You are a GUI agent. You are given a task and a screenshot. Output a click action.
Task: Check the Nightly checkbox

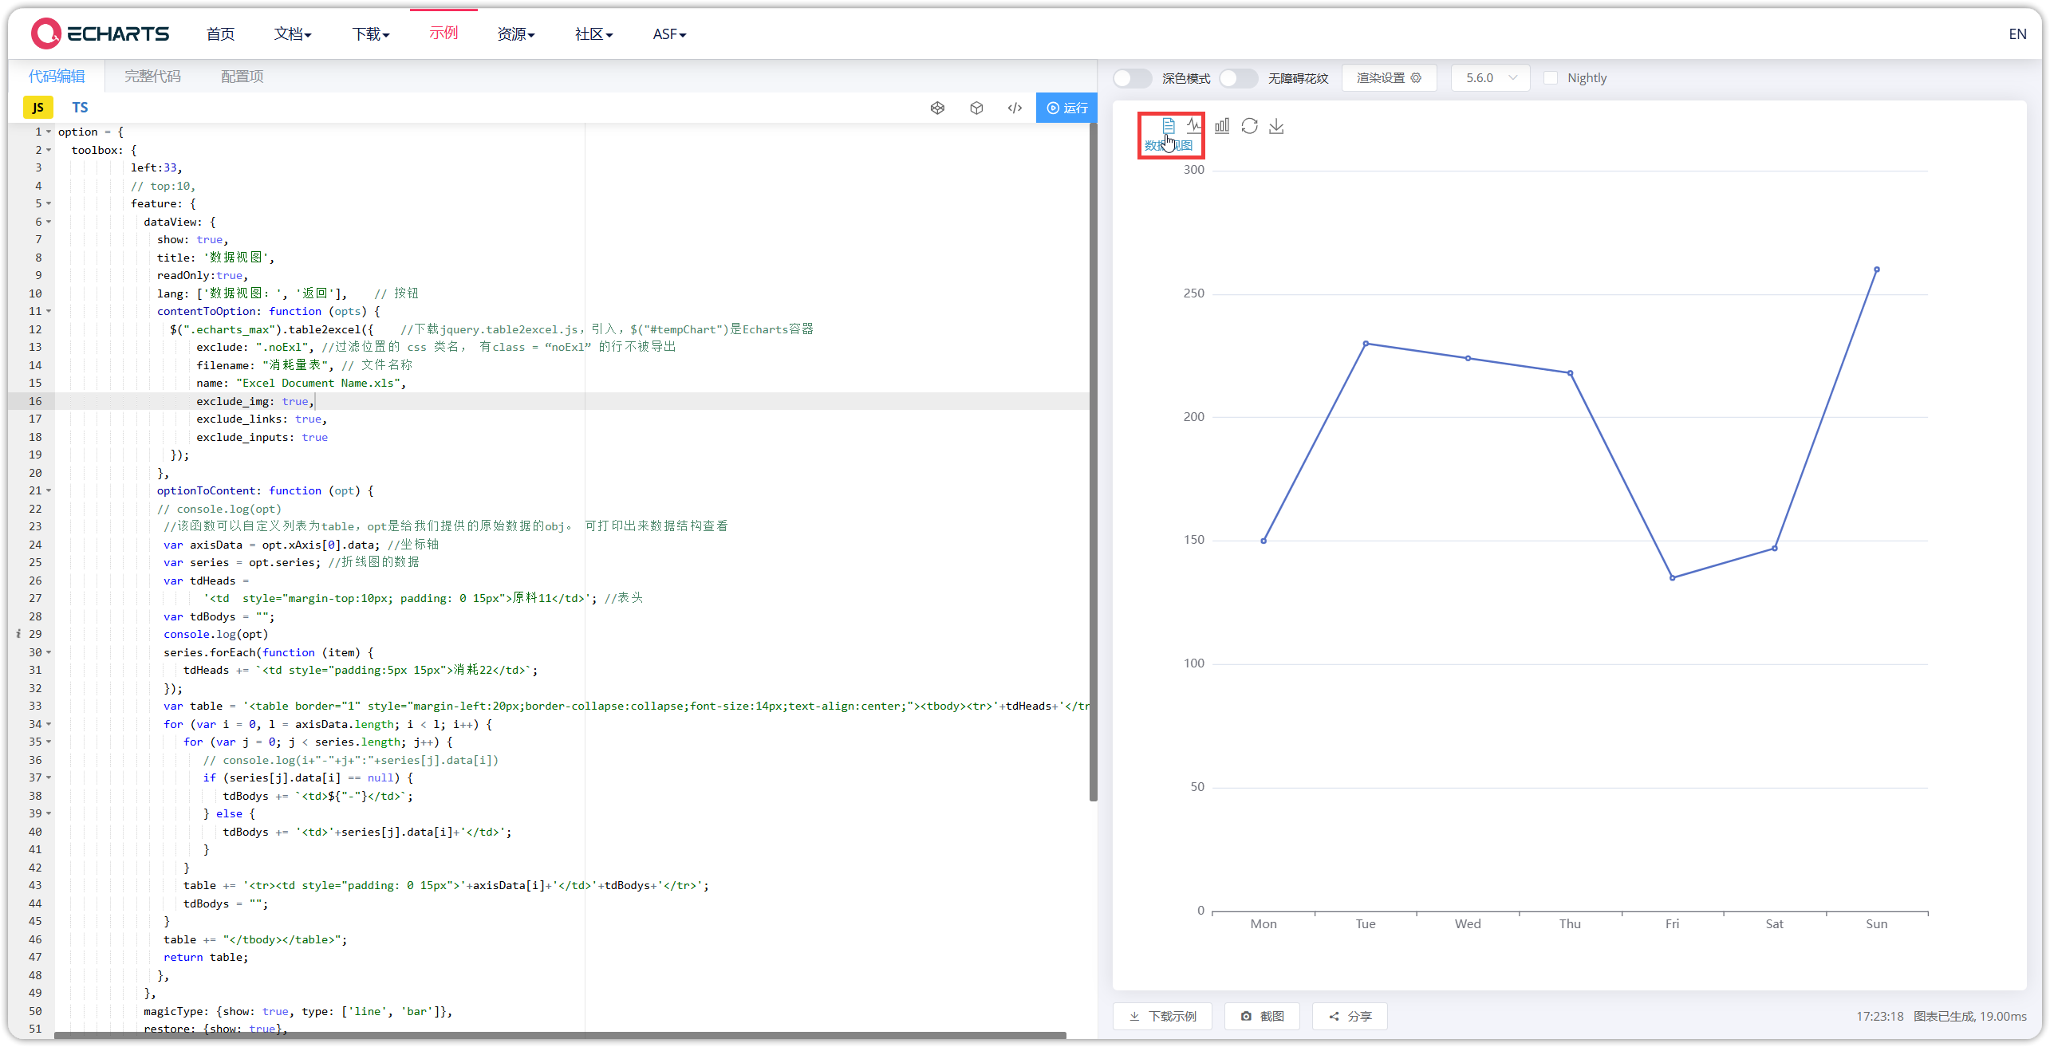[1551, 77]
